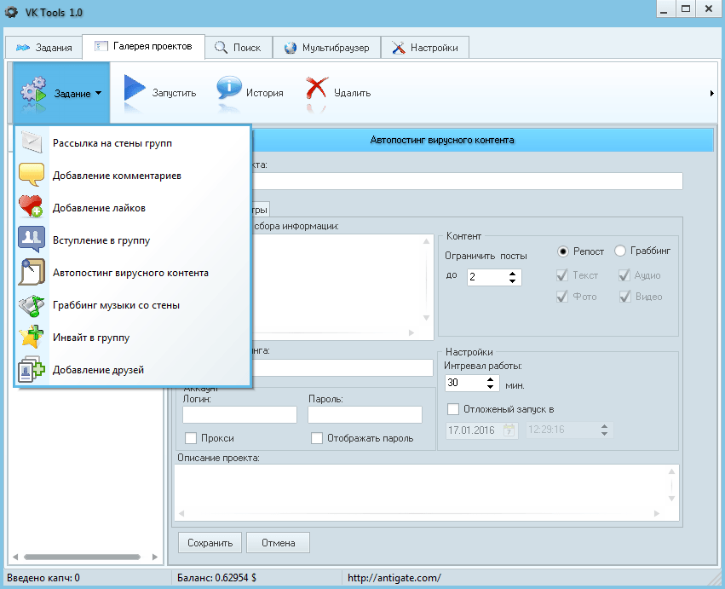Viewport: 725px width, 589px height.
Task: Click the calendar icon in the date field
Action: click(509, 430)
